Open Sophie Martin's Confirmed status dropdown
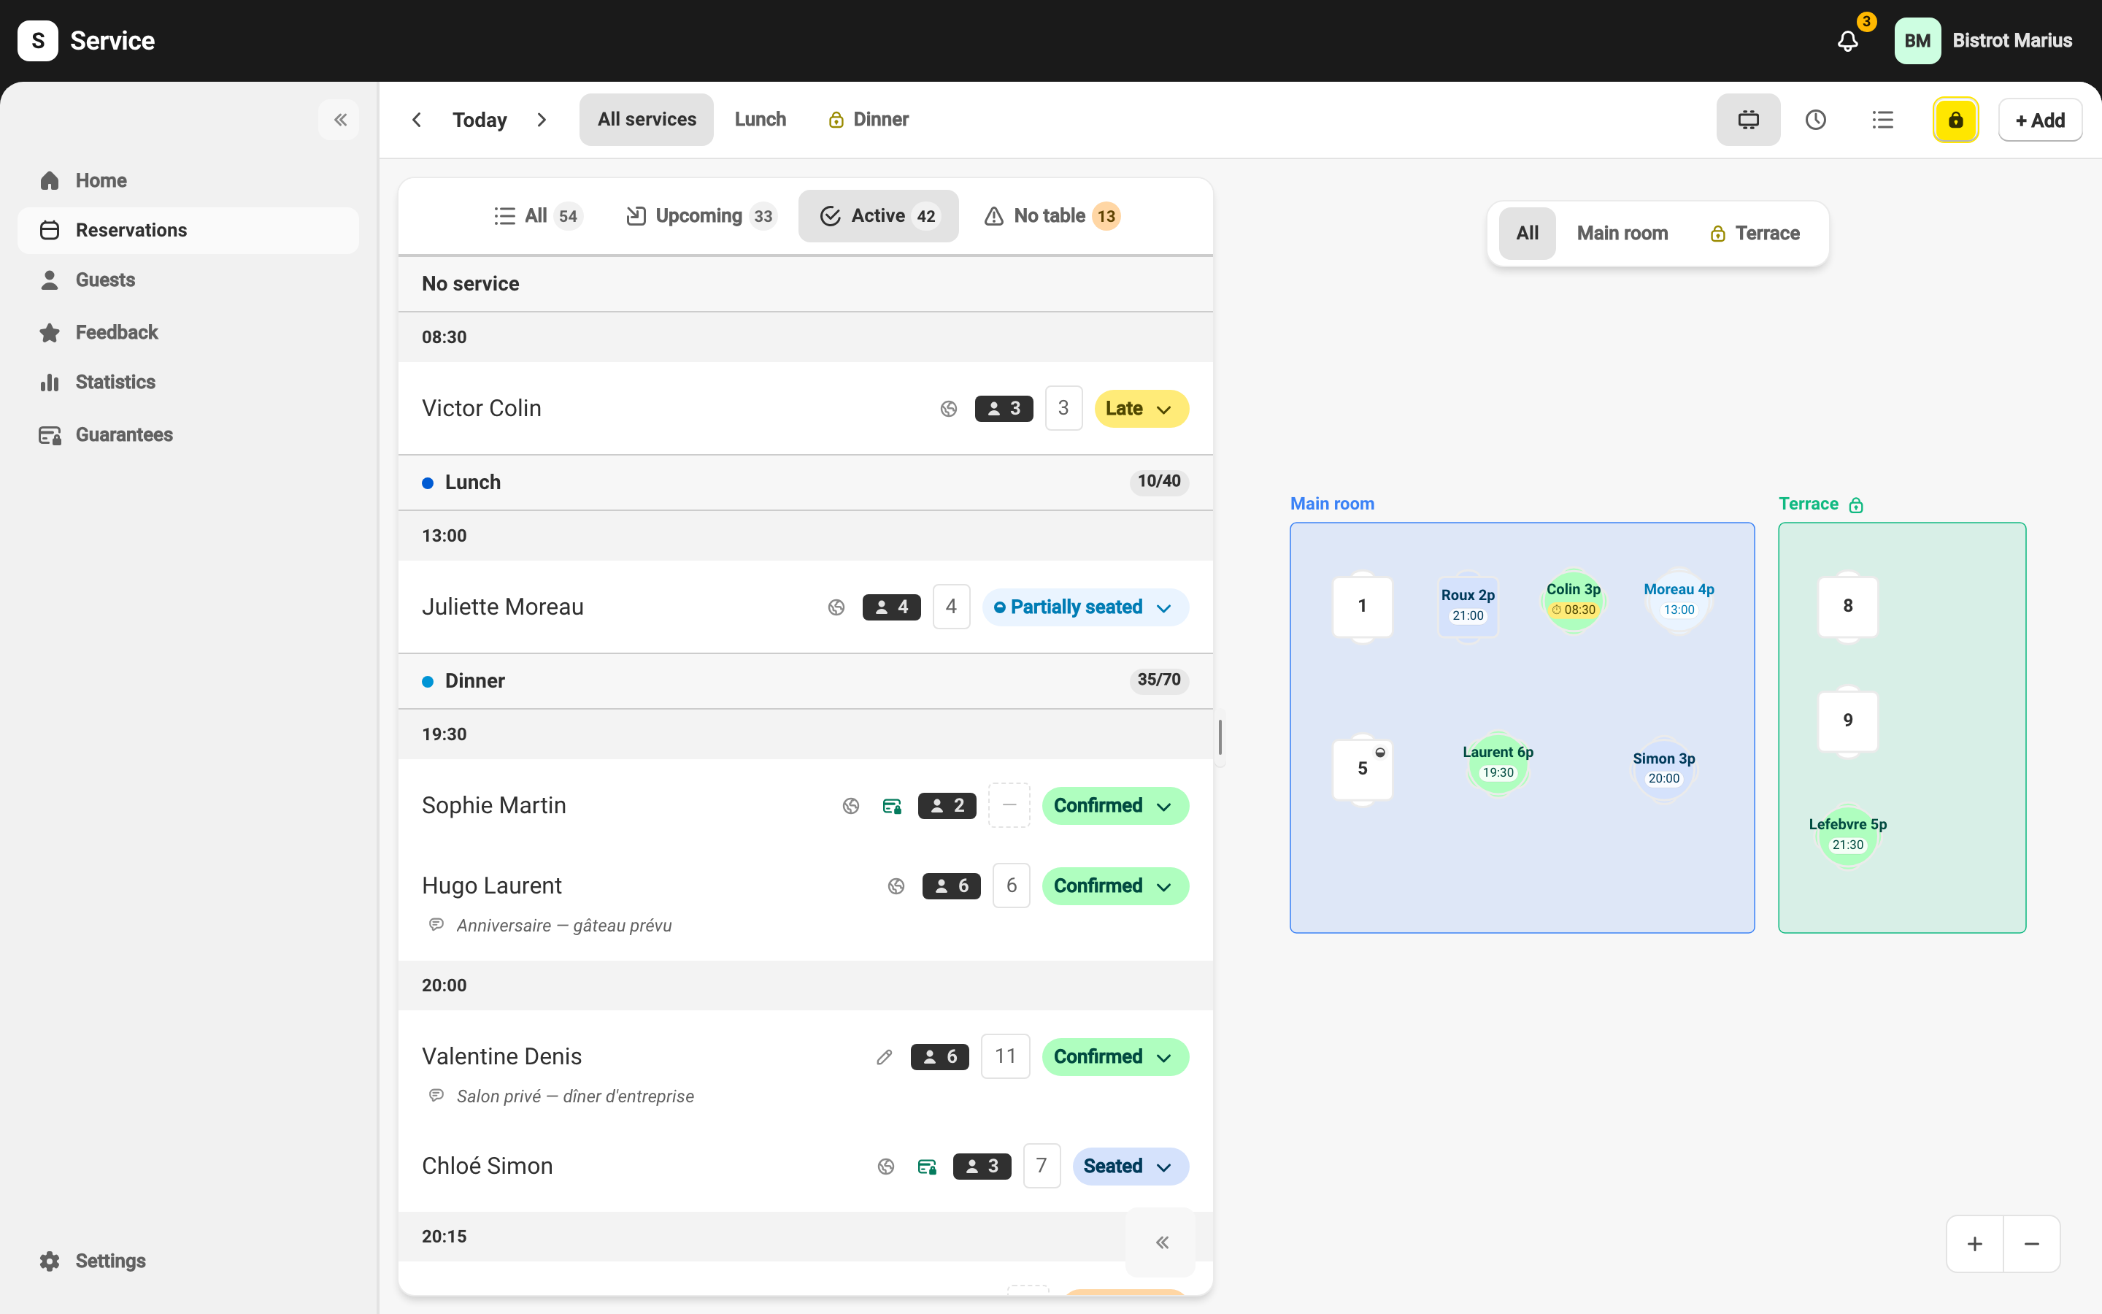 (x=1115, y=807)
